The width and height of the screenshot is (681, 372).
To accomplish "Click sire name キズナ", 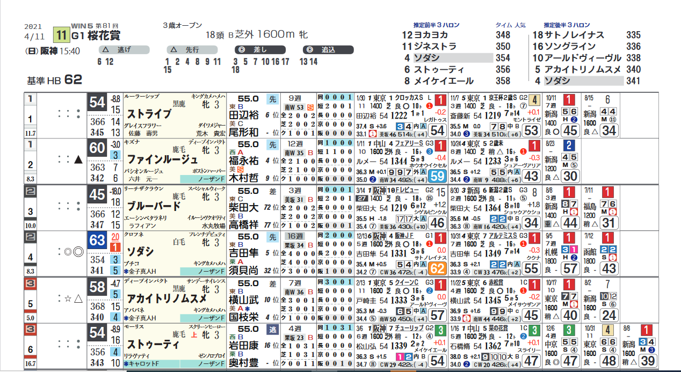I will click(132, 143).
